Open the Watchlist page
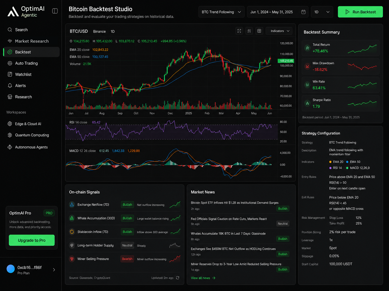This screenshot has width=389, height=291. [x=31, y=74]
